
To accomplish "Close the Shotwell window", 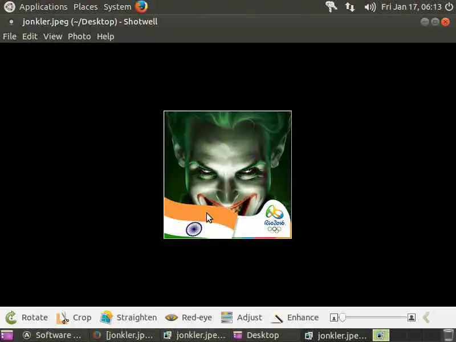I will point(446,22).
